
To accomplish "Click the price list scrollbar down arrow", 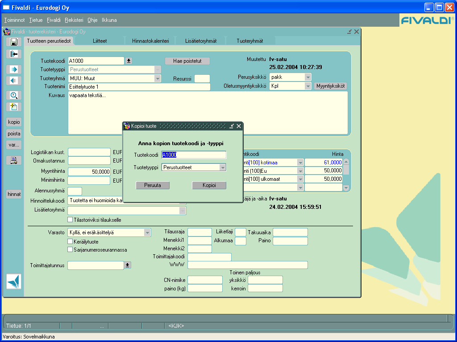I will [x=346, y=188].
